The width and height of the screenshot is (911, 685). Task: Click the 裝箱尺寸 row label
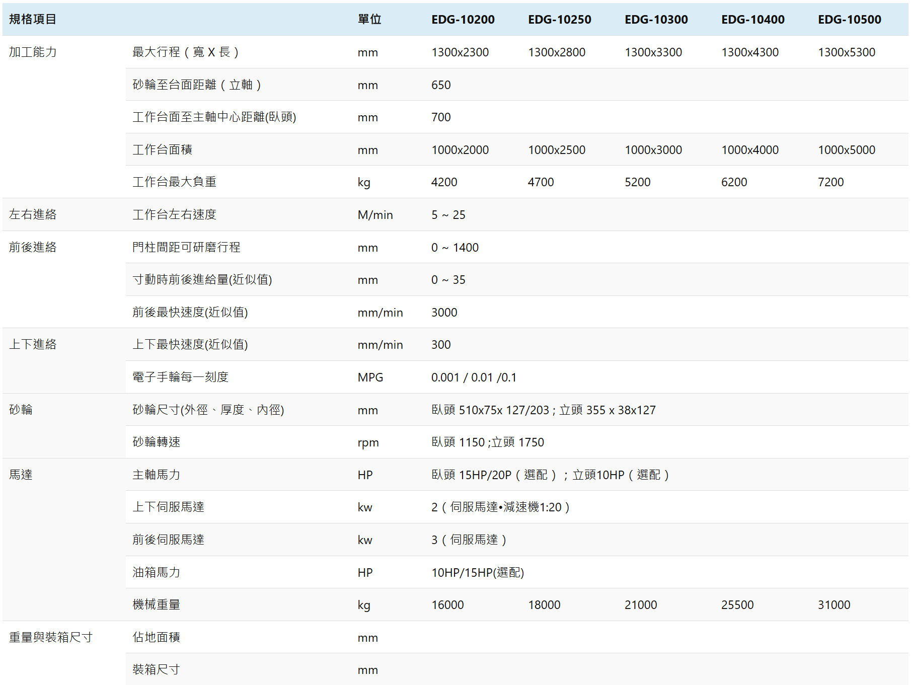(x=156, y=669)
